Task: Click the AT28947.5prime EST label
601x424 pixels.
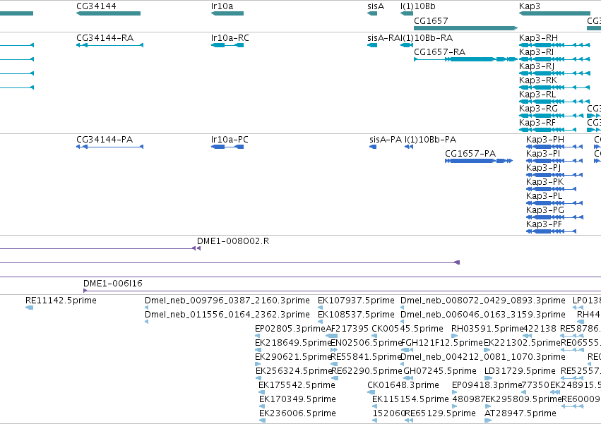Action: (520, 413)
